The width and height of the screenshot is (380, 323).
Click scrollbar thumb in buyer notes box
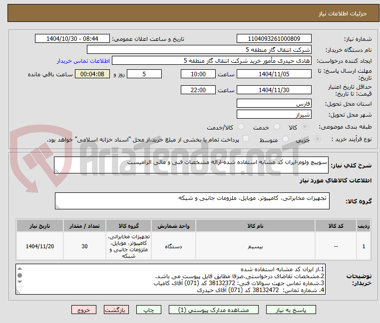click(20, 275)
